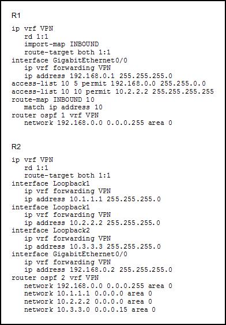Select access-list 10 sequence 5 permit line
The height and width of the screenshot is (325, 226).
click(x=108, y=83)
